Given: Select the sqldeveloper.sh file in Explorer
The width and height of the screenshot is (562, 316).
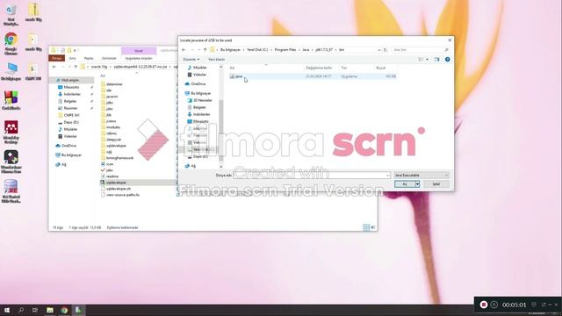Looking at the screenshot, I should 119,189.
